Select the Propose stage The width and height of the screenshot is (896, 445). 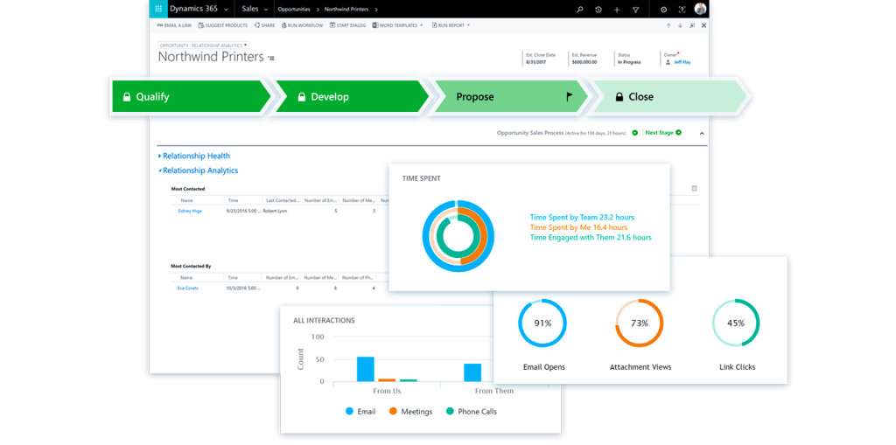(x=510, y=96)
